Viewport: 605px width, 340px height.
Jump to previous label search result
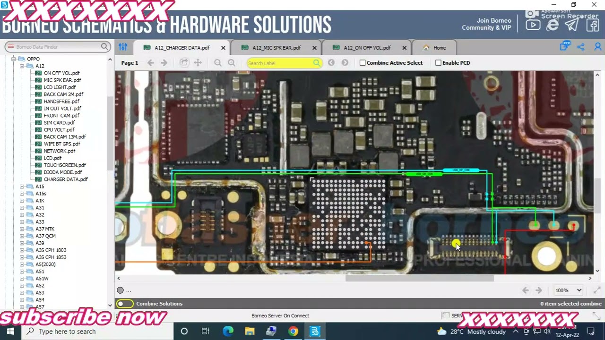331,63
